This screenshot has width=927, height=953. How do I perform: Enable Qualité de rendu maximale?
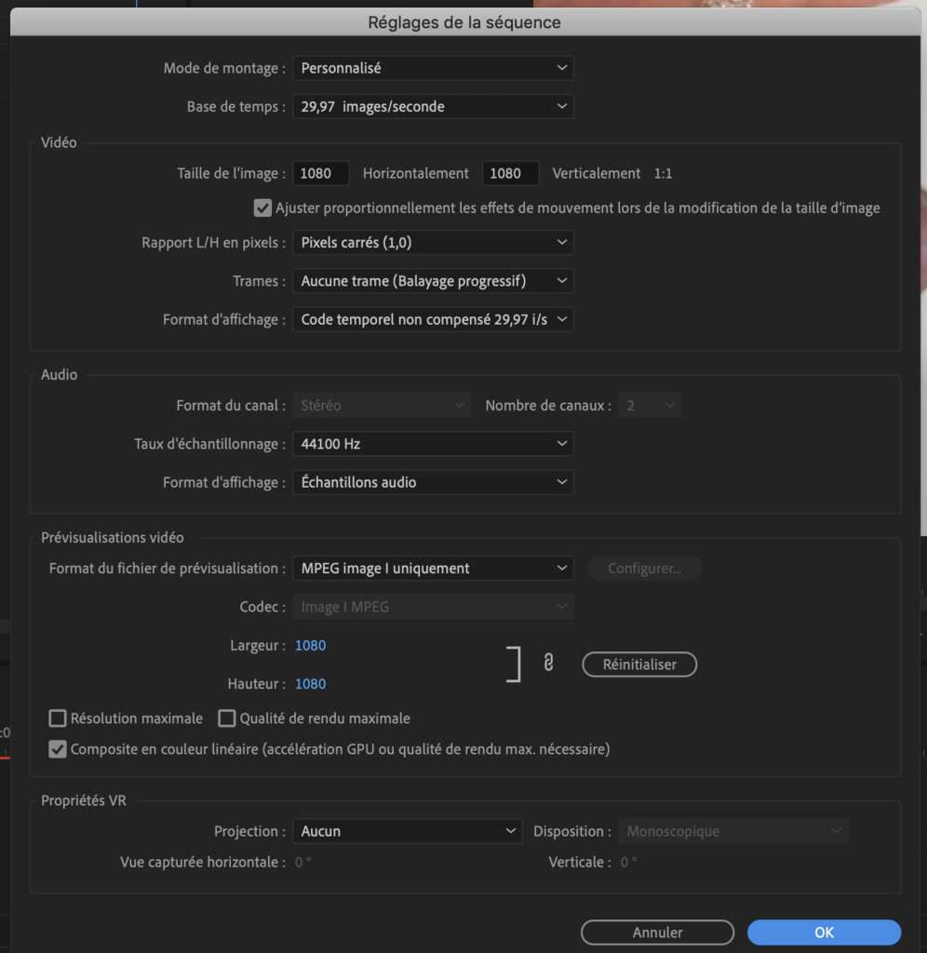(x=226, y=718)
